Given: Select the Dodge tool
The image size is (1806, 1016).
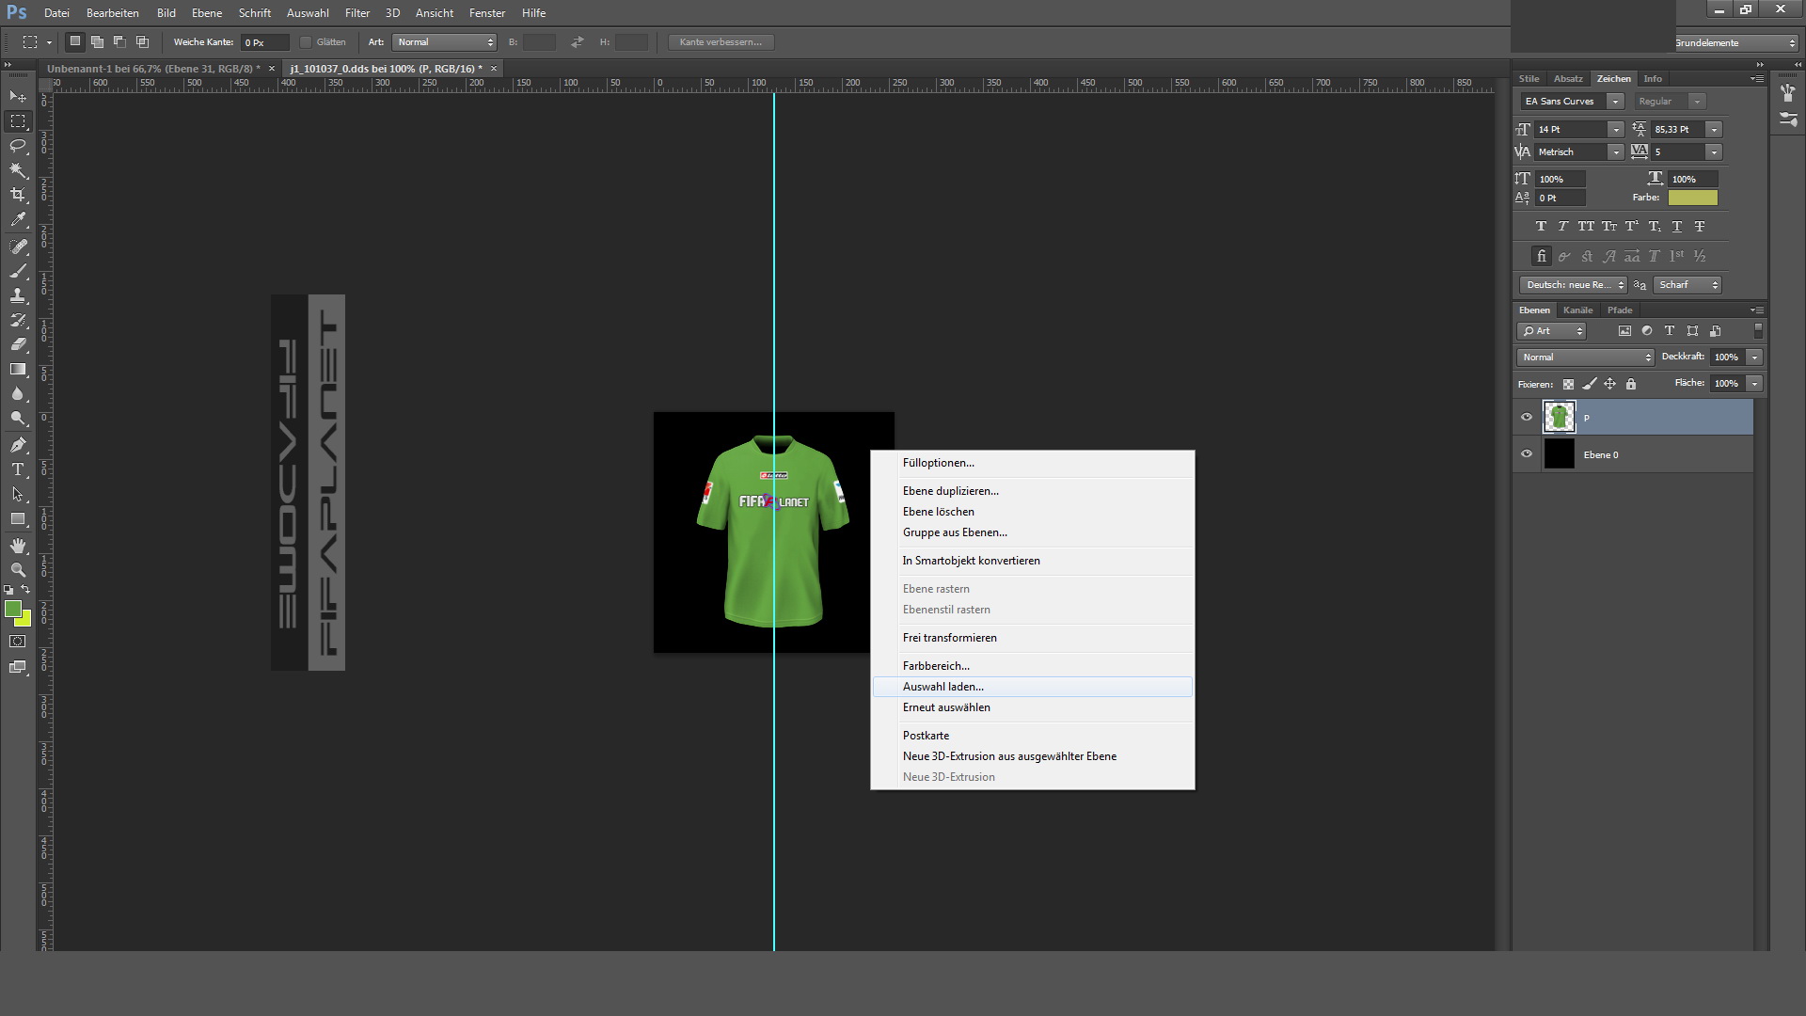Looking at the screenshot, I should pyautogui.click(x=18, y=418).
